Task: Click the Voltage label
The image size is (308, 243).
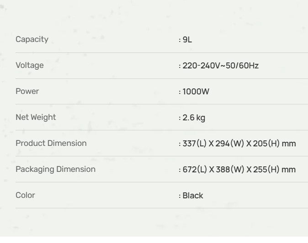Action: coord(30,65)
